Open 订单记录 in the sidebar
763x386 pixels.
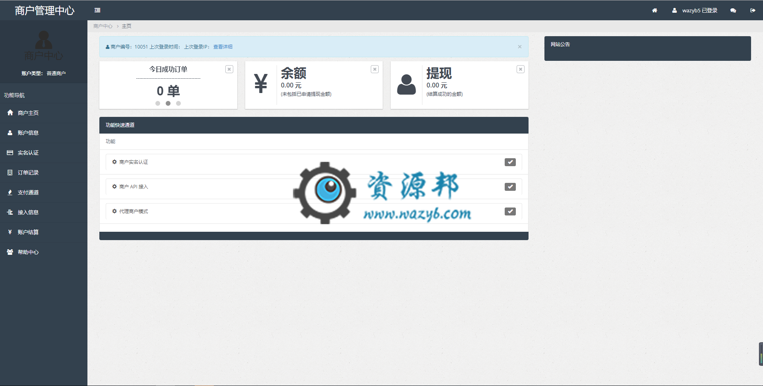44,173
